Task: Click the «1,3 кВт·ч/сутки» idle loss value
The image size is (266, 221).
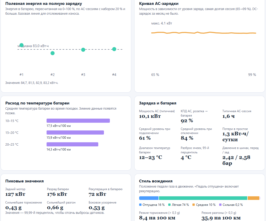Action: [235, 137]
